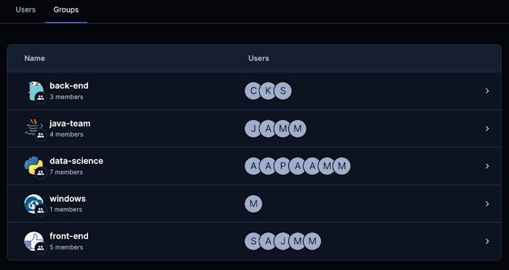The height and width of the screenshot is (270, 509).
Task: Open back-end group via its chevron arrow
Action: click(487, 91)
